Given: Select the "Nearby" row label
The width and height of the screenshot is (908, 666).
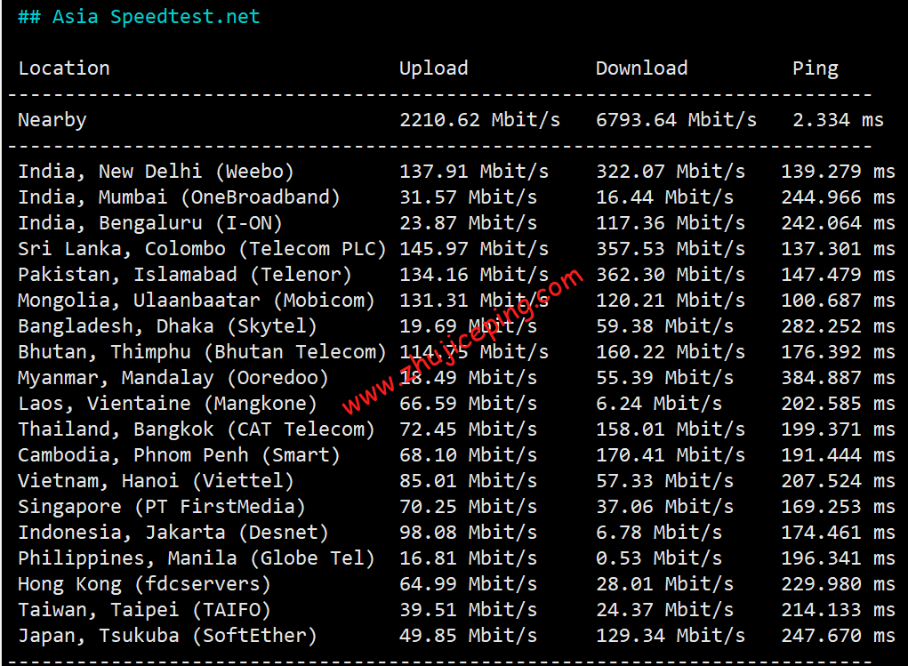Looking at the screenshot, I should (x=52, y=120).
